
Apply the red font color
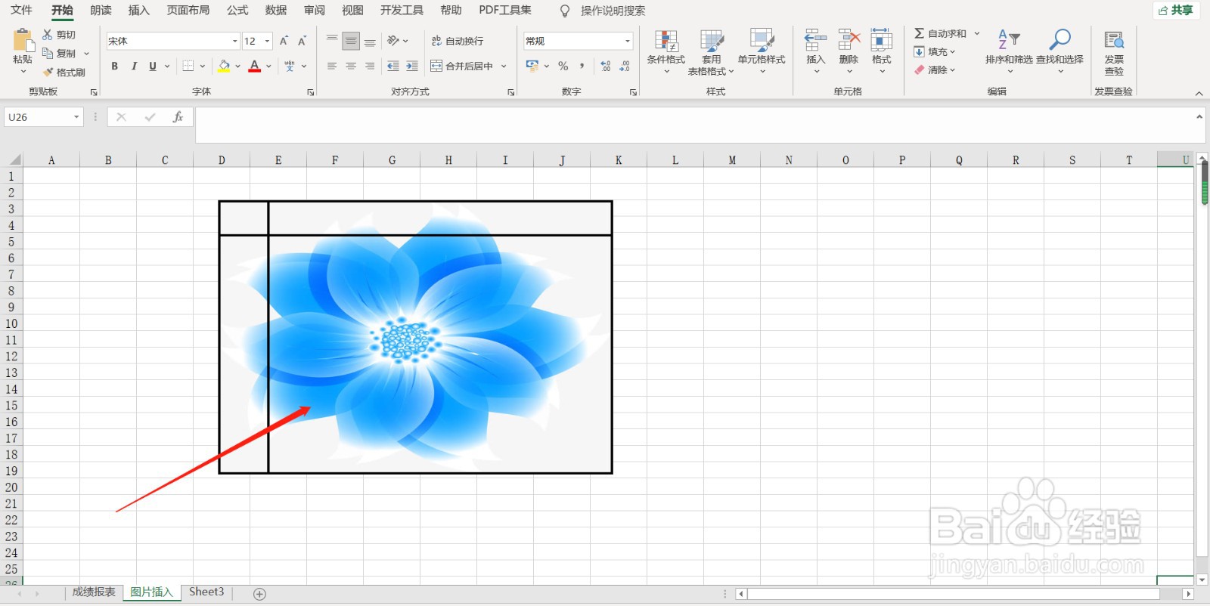pos(255,66)
